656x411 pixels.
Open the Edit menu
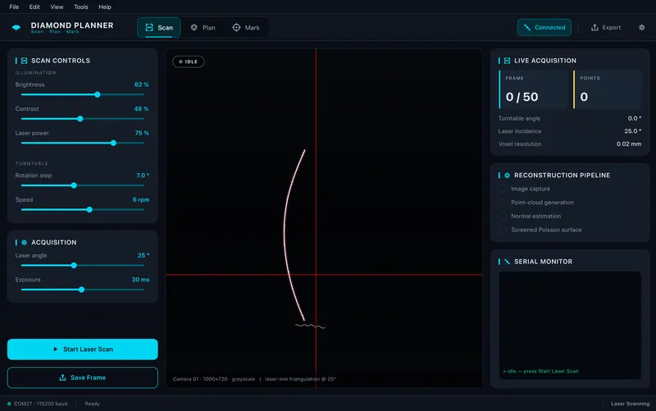(34, 7)
